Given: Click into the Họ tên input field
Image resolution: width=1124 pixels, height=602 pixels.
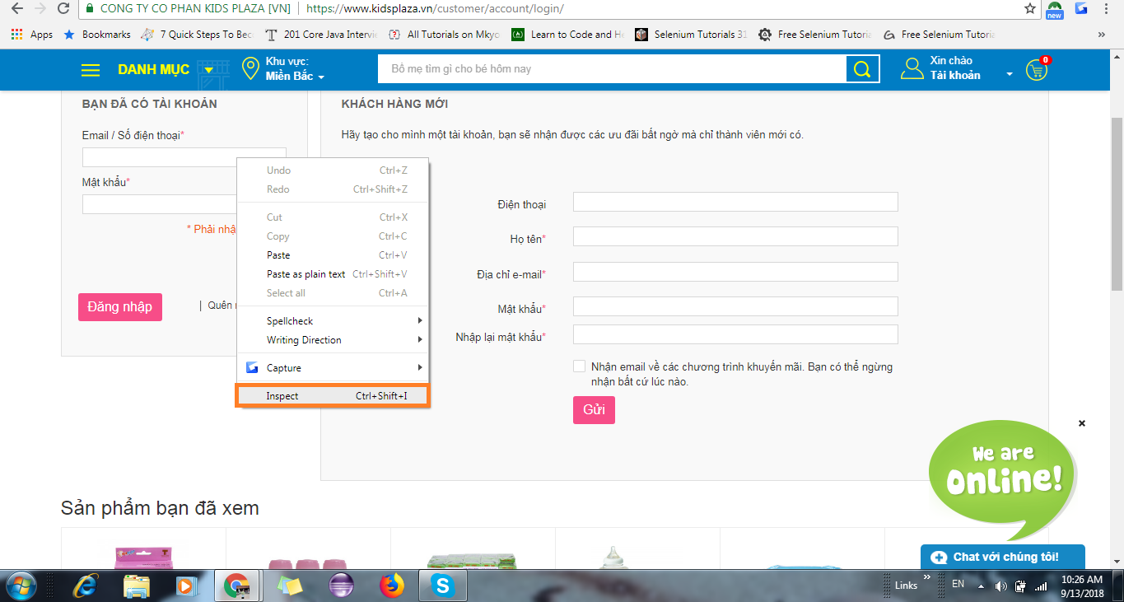Looking at the screenshot, I should pyautogui.click(x=735, y=236).
